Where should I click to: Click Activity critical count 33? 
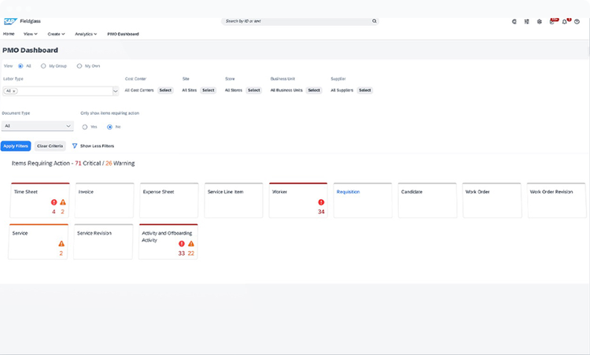(182, 253)
